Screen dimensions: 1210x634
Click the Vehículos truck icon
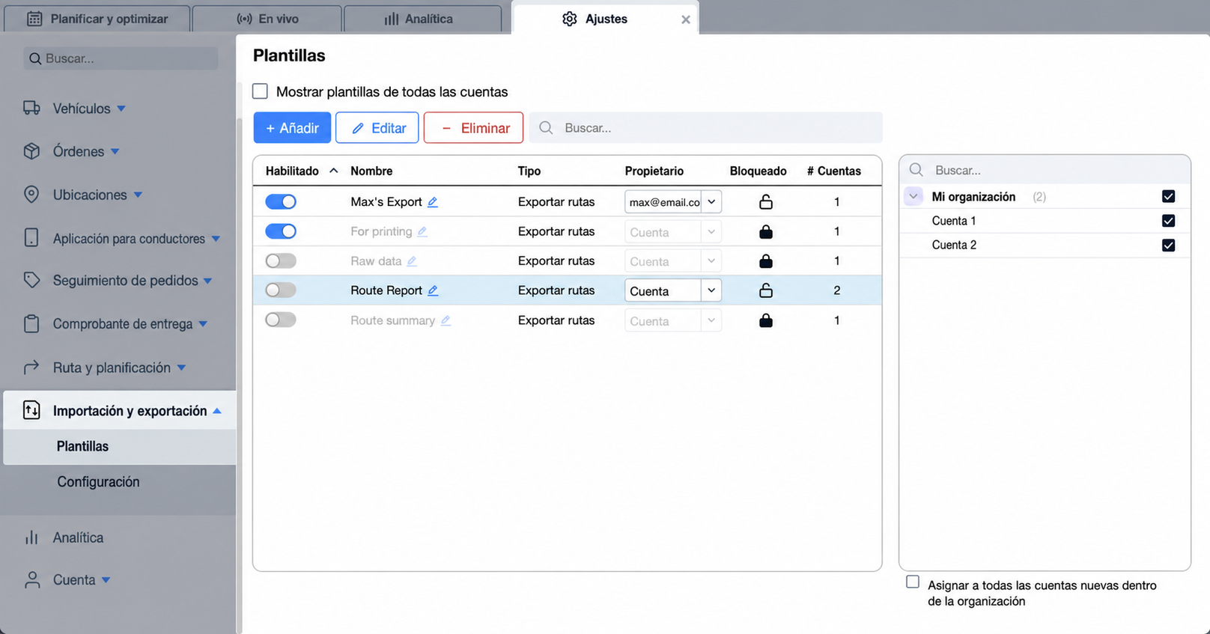click(x=31, y=109)
